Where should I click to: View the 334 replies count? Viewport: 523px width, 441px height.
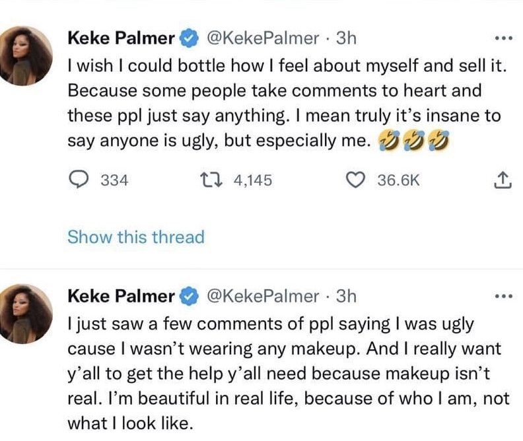114,180
